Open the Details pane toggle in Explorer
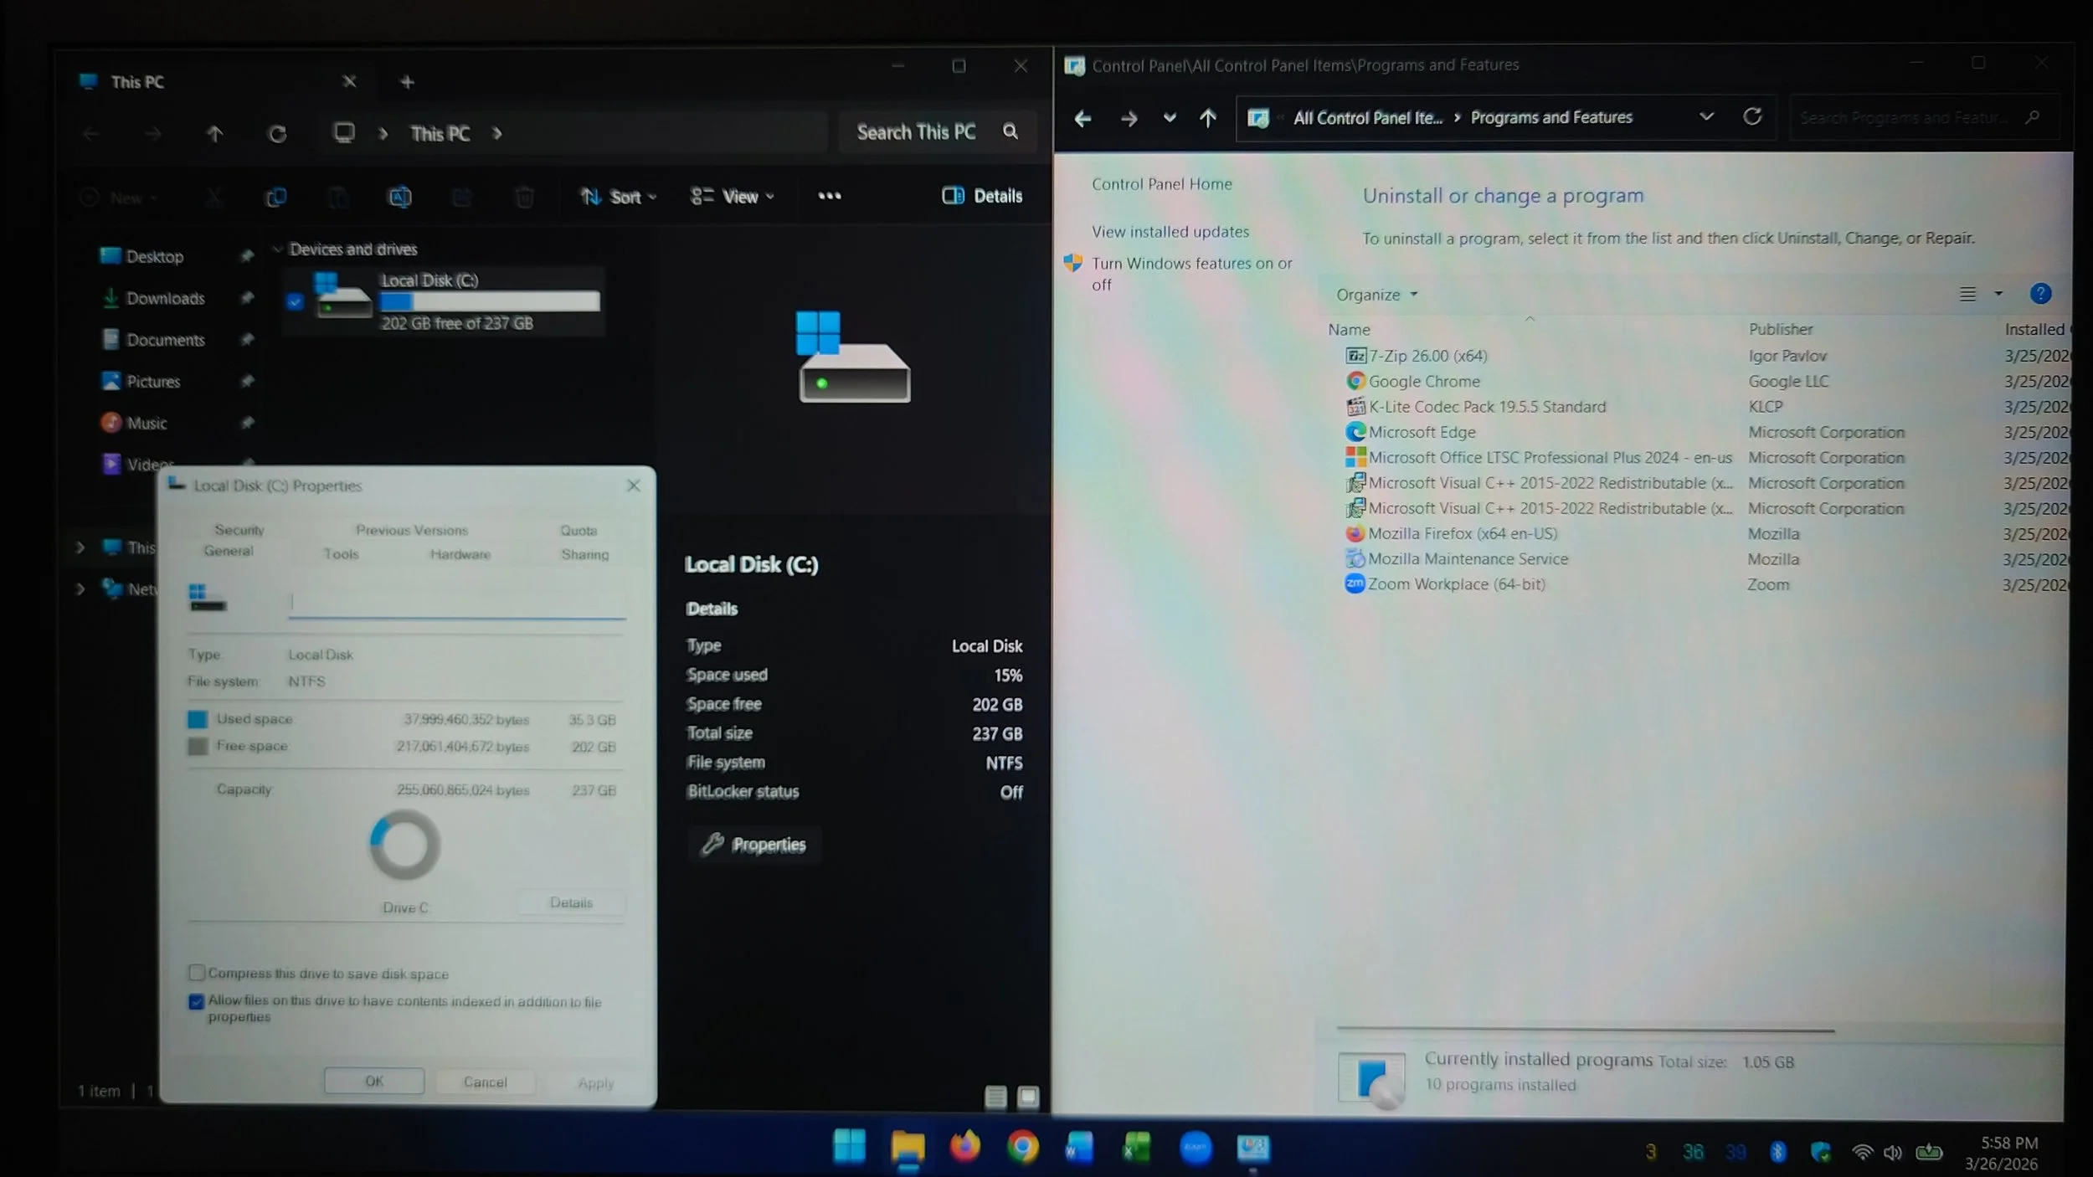Viewport: 2093px width, 1177px height. tap(982, 196)
